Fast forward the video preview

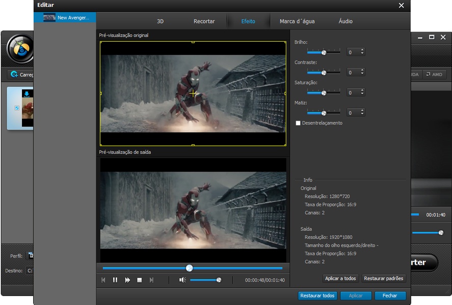127,280
